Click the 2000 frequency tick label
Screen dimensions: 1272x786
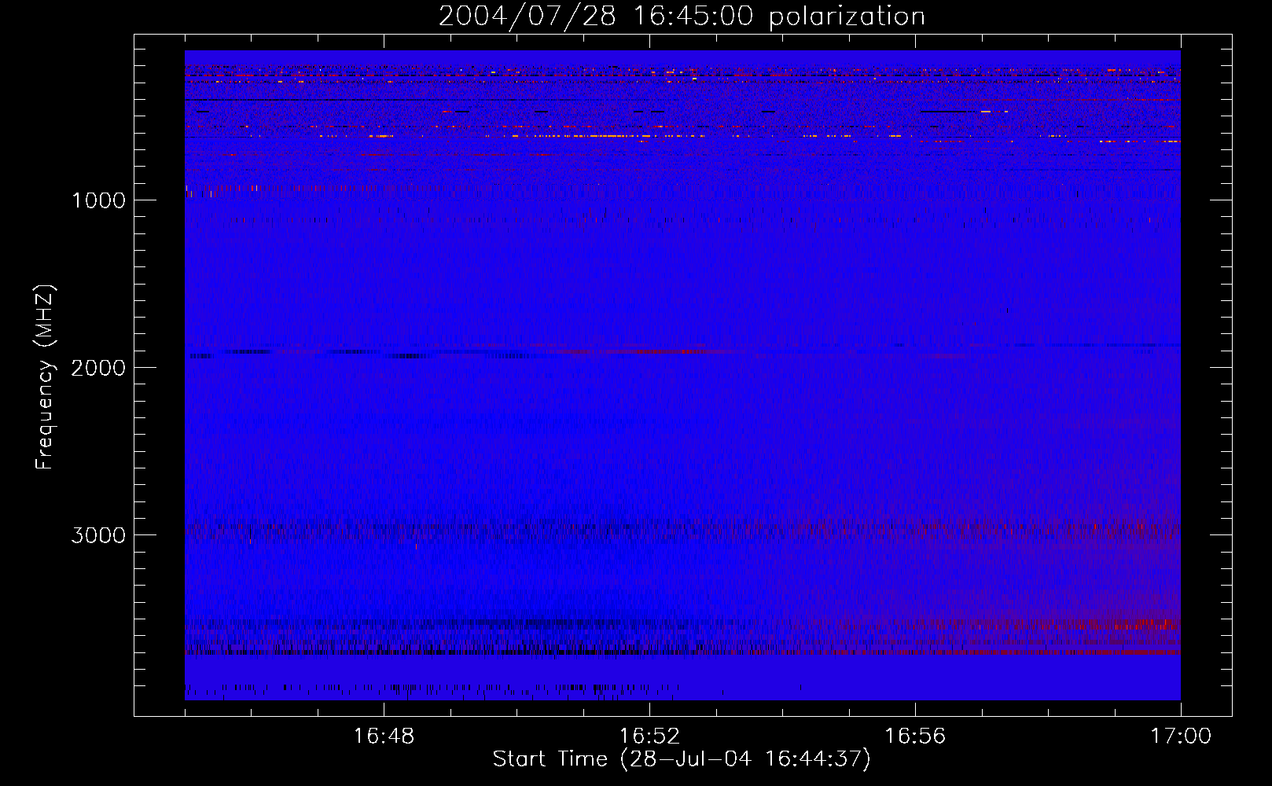98,368
